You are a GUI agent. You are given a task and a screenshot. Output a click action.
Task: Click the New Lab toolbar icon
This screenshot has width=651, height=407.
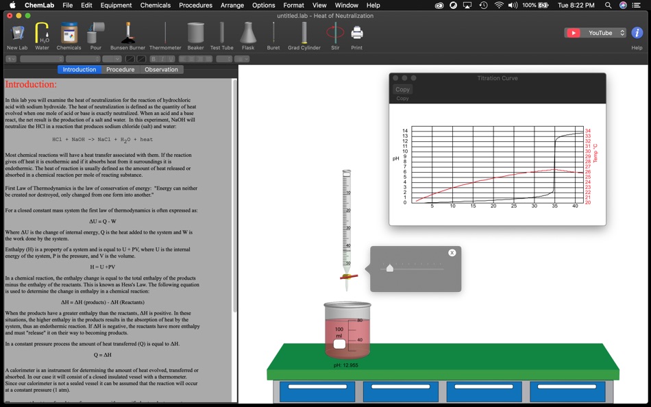click(17, 36)
